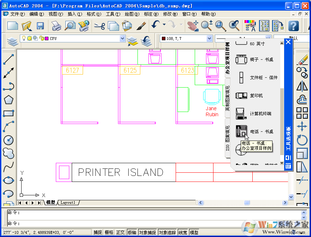Toggle 栅格 grid display on
The height and width of the screenshot is (237, 311).
(108, 232)
